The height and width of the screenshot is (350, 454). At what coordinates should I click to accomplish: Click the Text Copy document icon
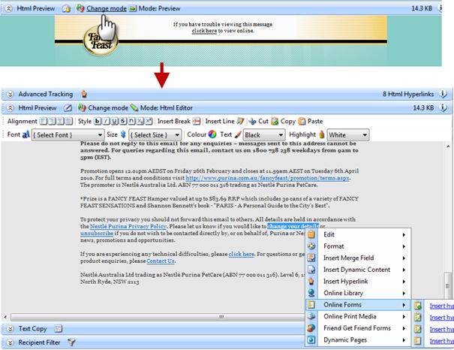59,328
